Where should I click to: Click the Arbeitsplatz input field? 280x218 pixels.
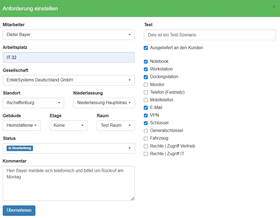[x=69, y=58]
